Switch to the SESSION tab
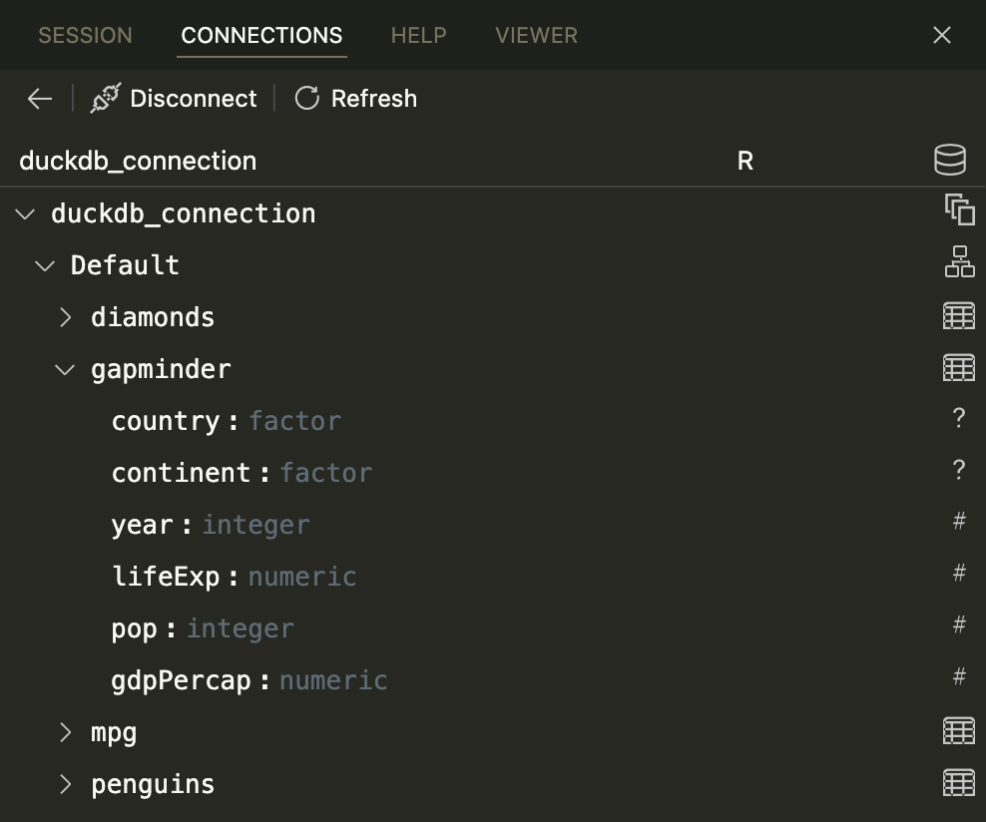The height and width of the screenshot is (822, 986). (85, 35)
